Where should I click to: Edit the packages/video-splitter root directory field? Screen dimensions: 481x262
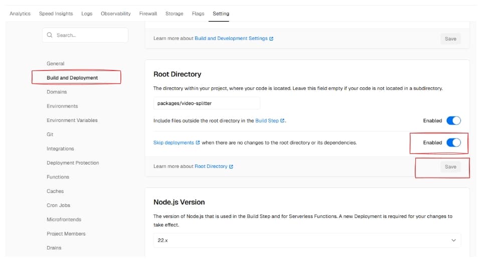click(206, 103)
